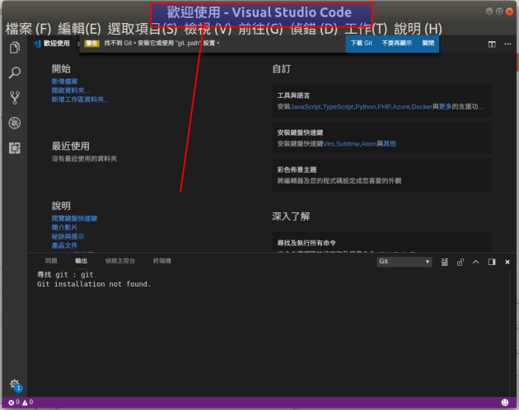
Task: Open the editor more actions ellipsis
Action: [x=507, y=44]
